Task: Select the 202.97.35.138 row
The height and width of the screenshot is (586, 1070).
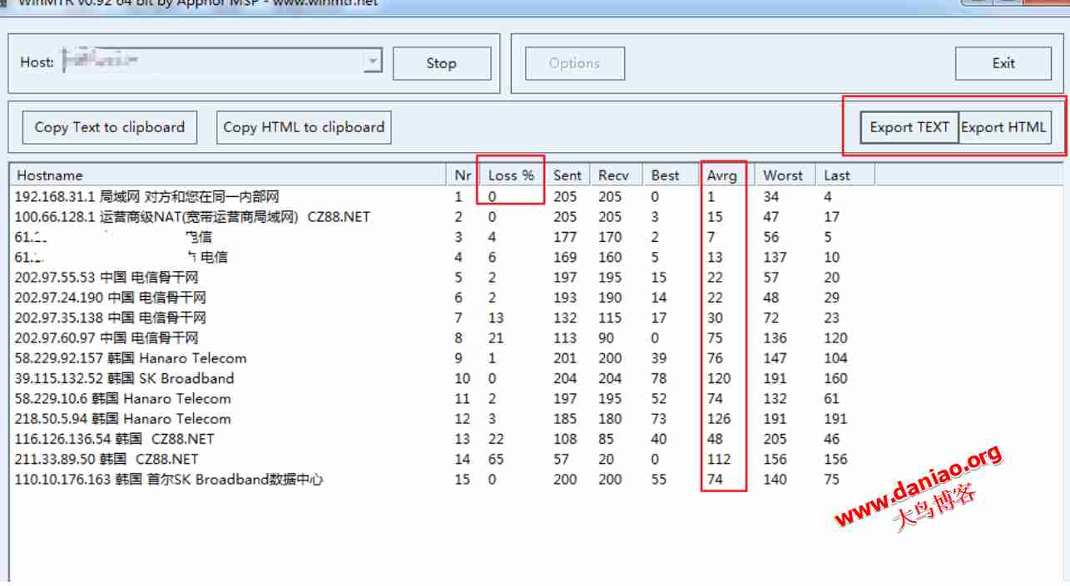Action: (441, 318)
